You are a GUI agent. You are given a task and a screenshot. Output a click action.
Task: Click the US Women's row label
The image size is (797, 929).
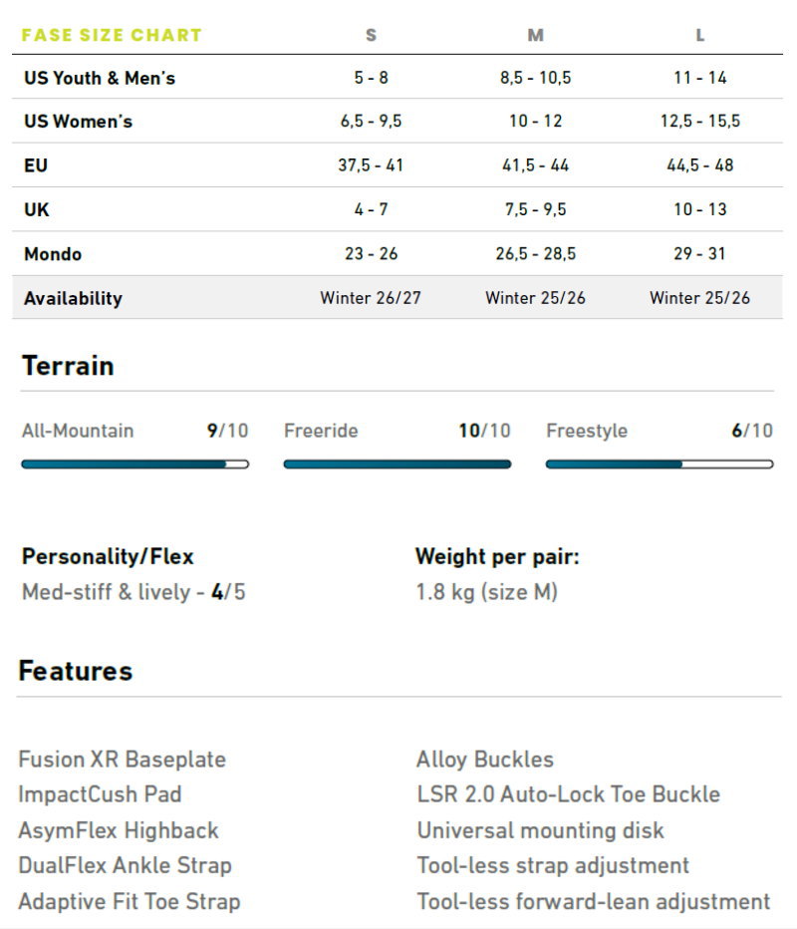78,121
